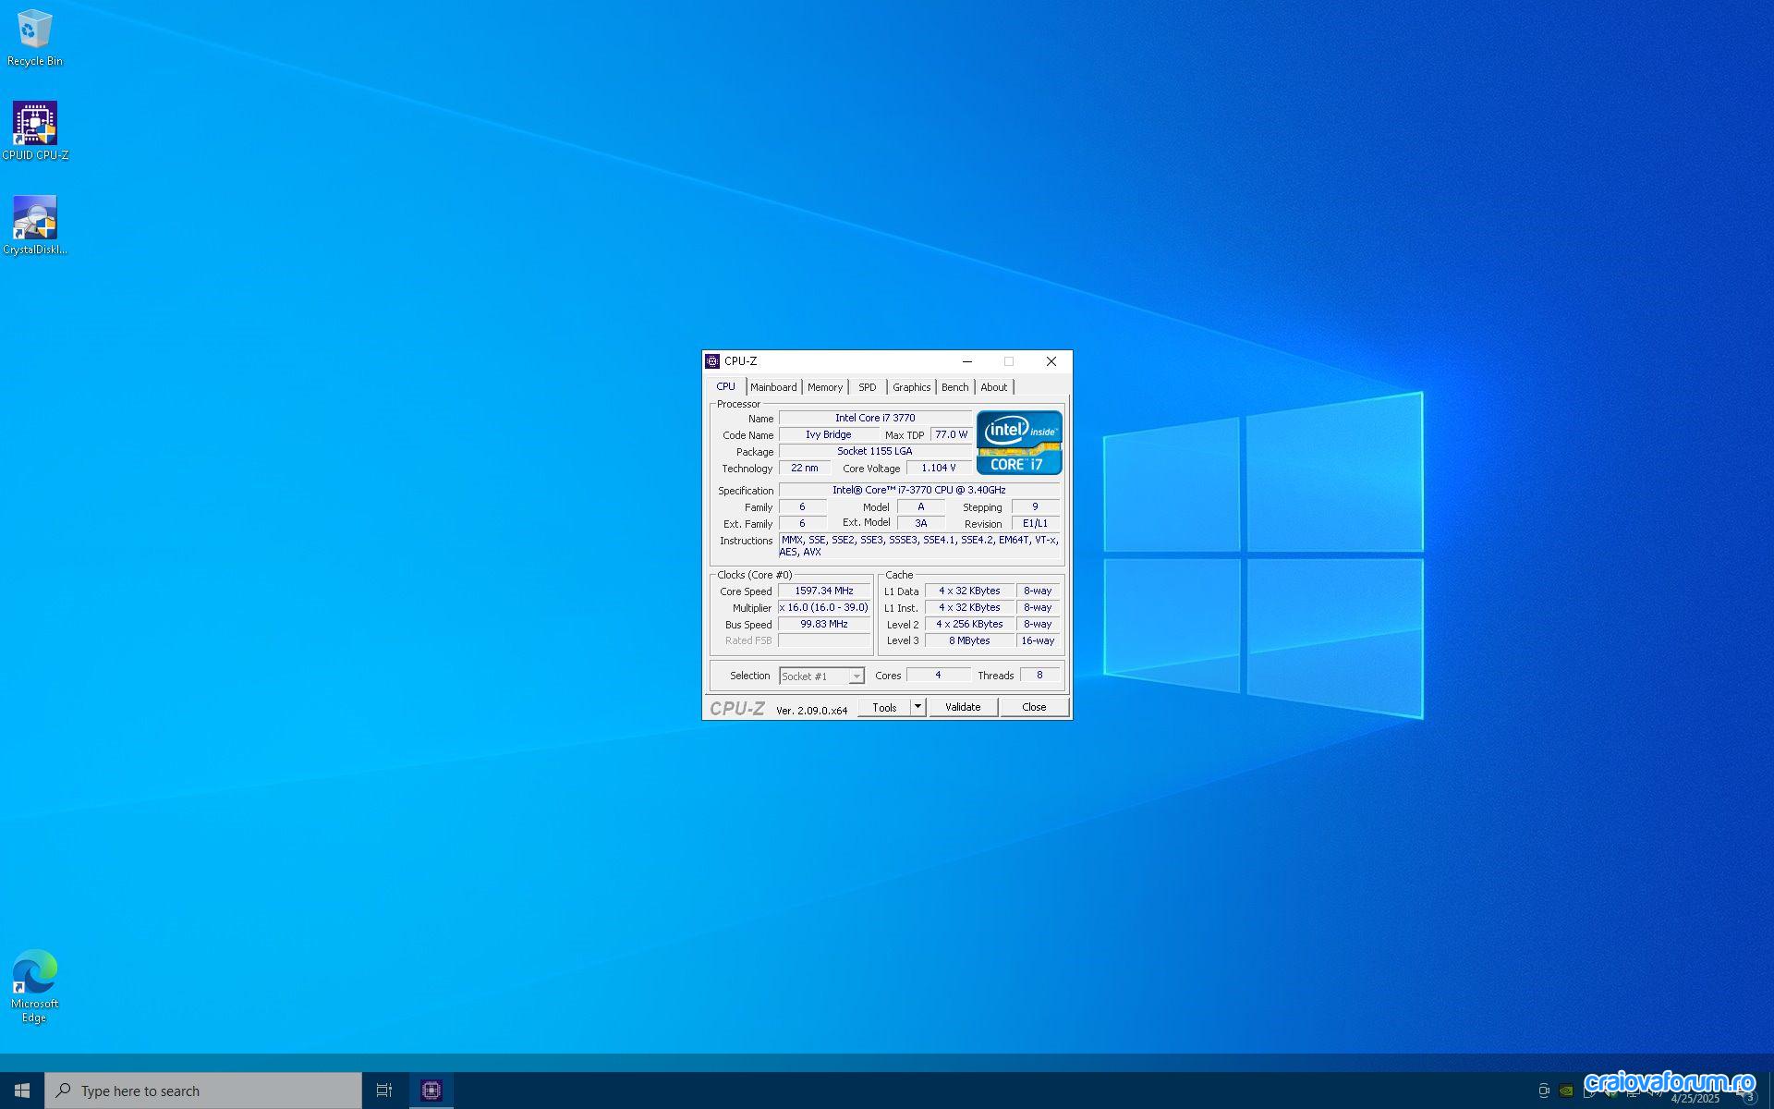This screenshot has height=1109, width=1774.
Task: Click the taskbar search box
Action: point(203,1091)
